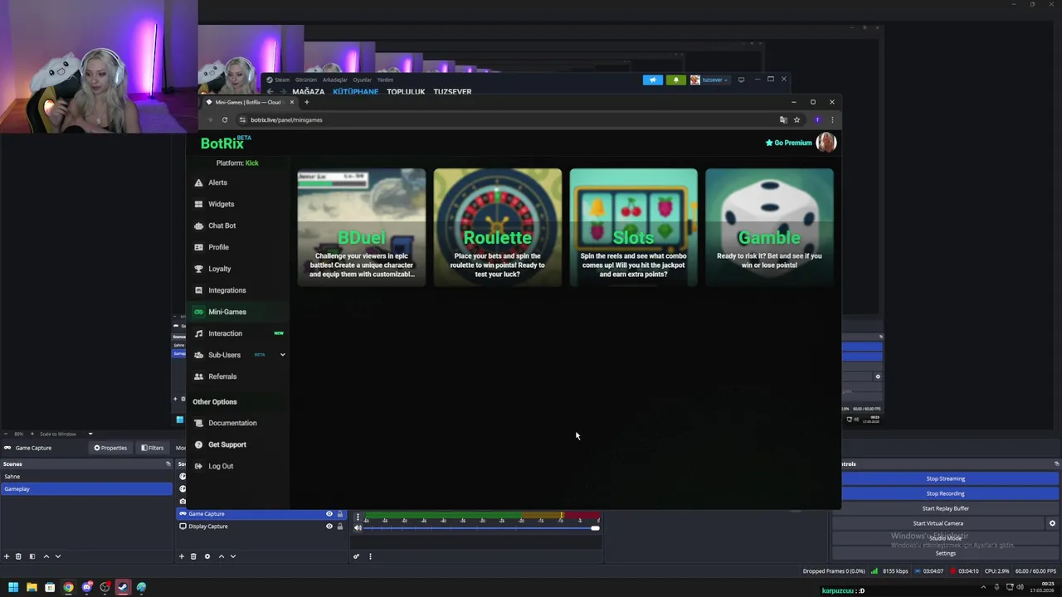The width and height of the screenshot is (1062, 597).
Task: Bookmark this page with star icon
Action: 796,119
